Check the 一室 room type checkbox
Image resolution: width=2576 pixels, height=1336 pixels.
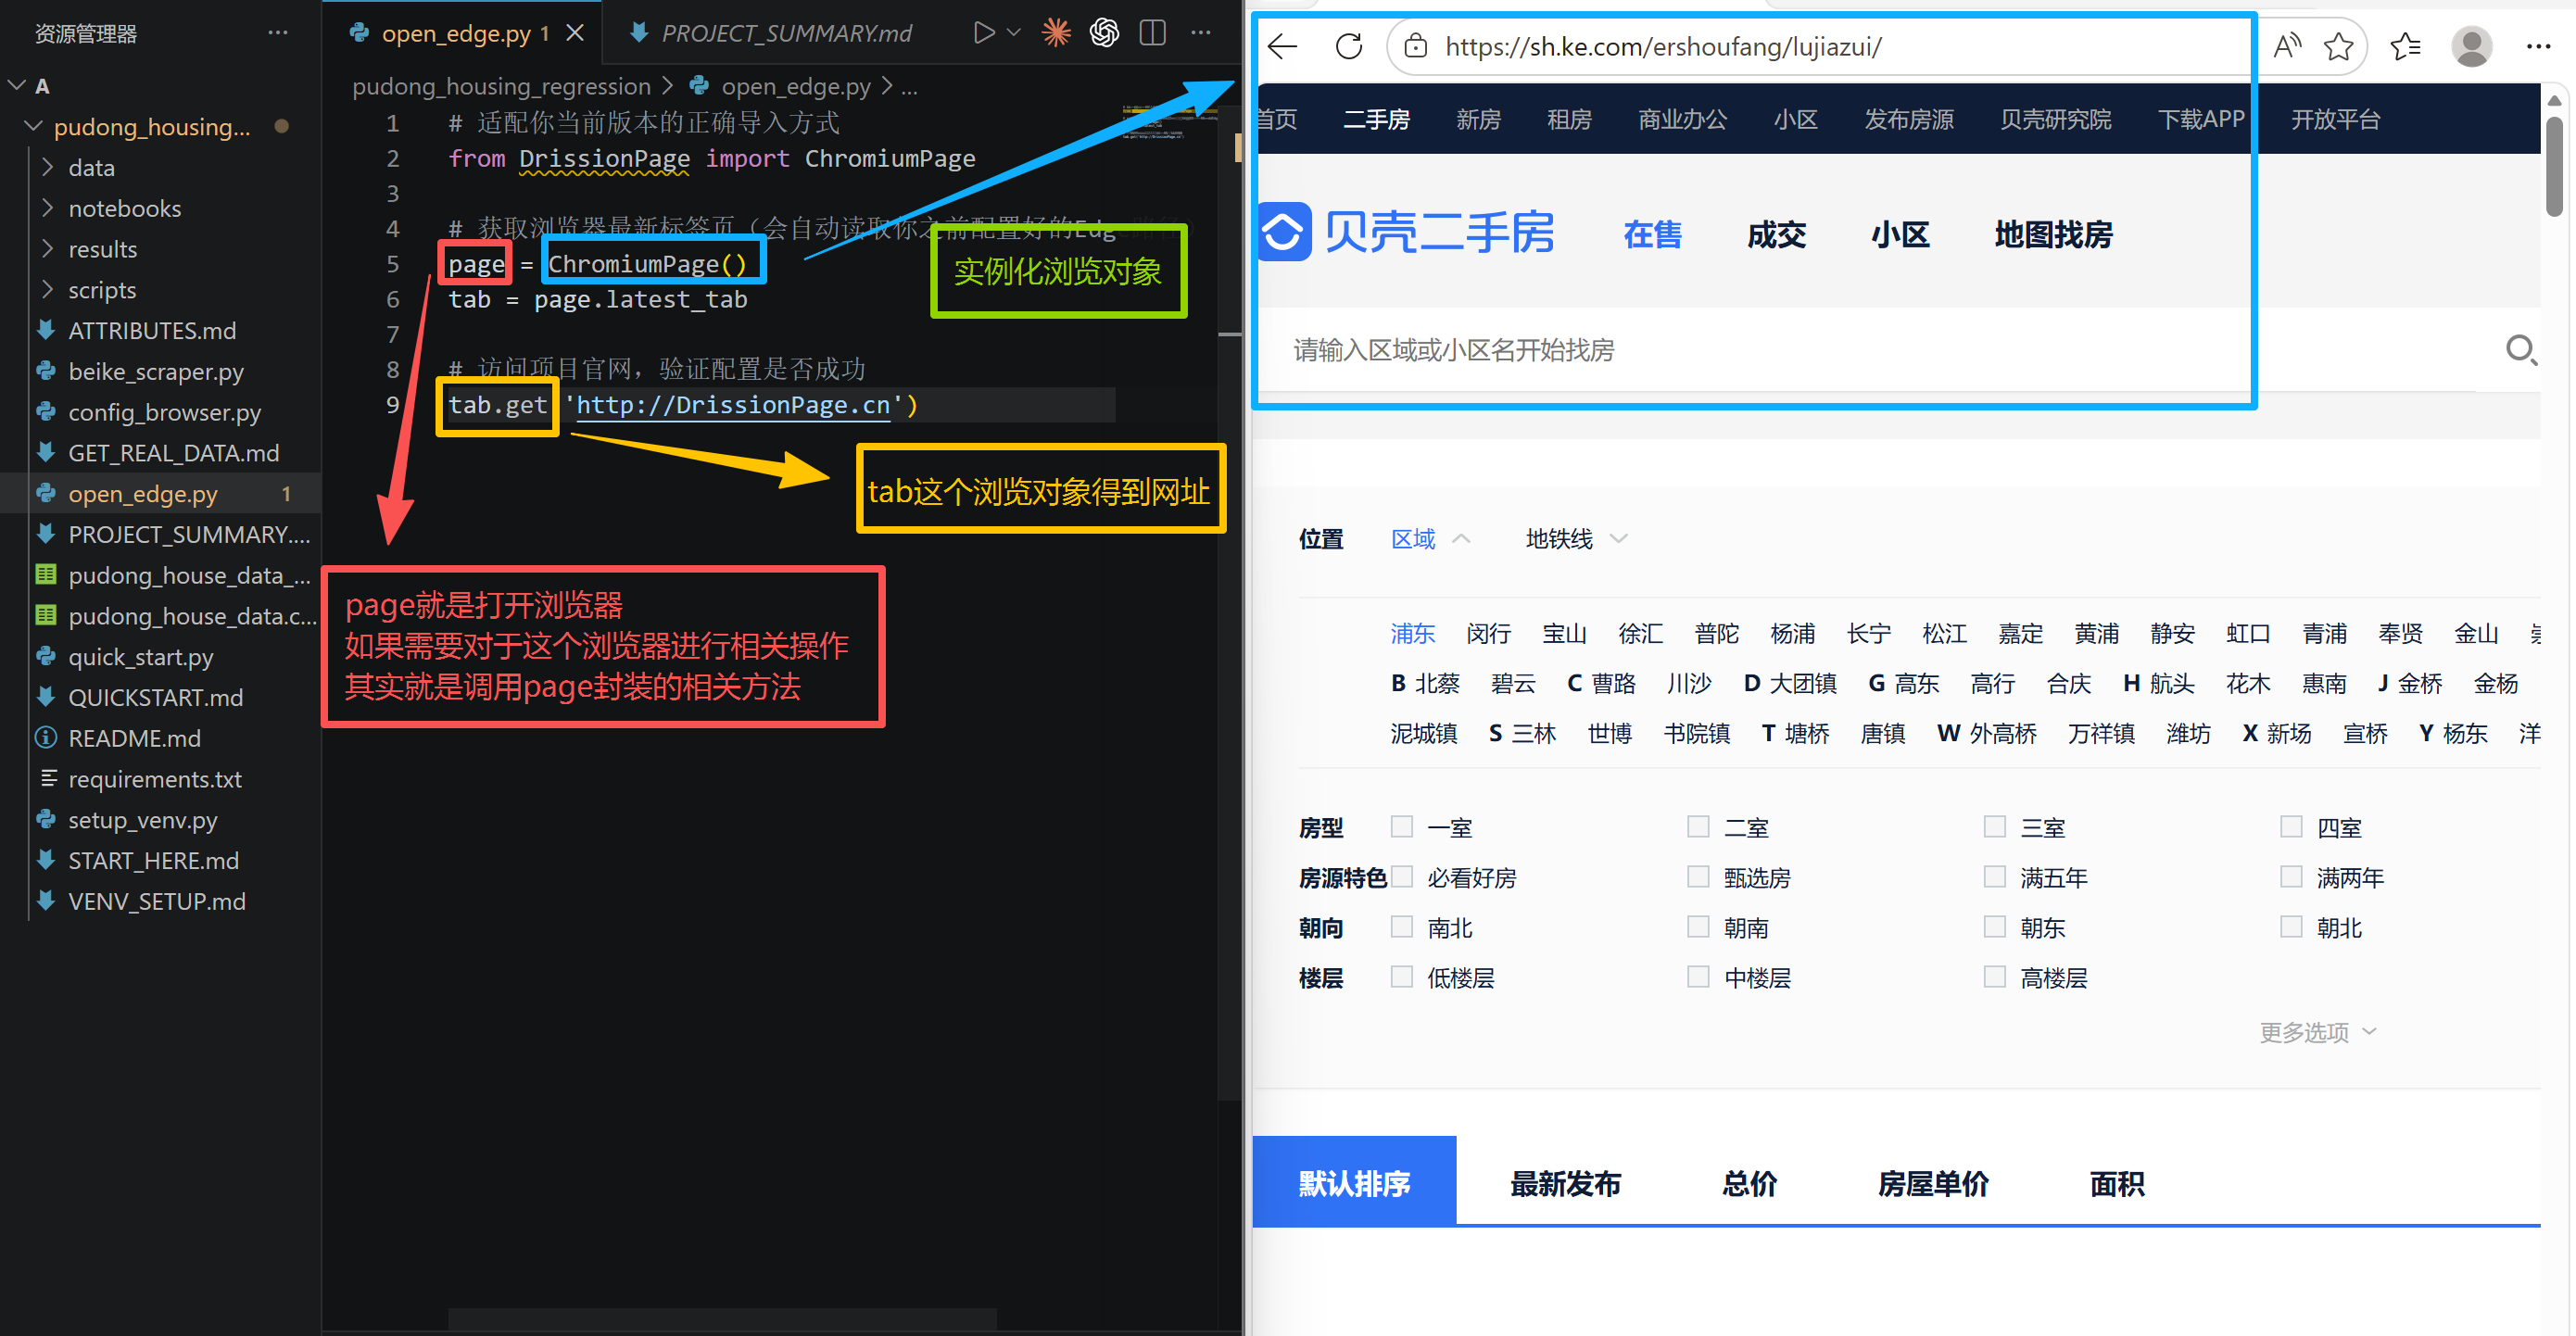(1402, 826)
